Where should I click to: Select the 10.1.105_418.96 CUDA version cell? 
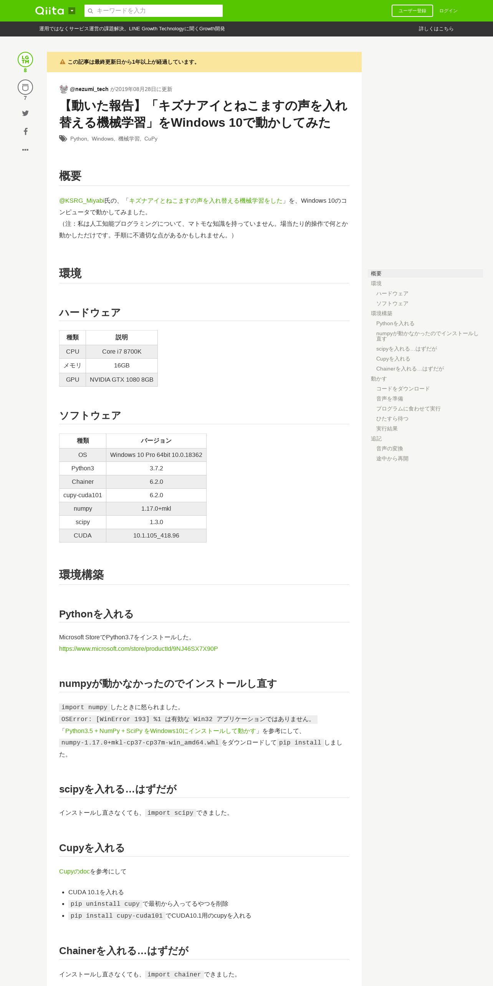point(156,535)
